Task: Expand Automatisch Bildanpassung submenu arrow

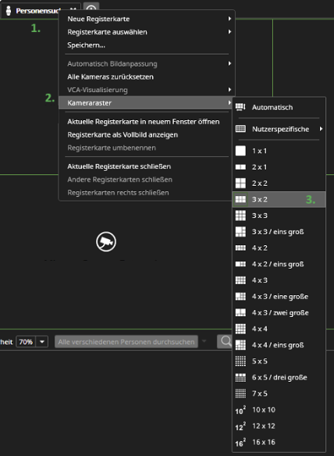Action: tap(229, 63)
